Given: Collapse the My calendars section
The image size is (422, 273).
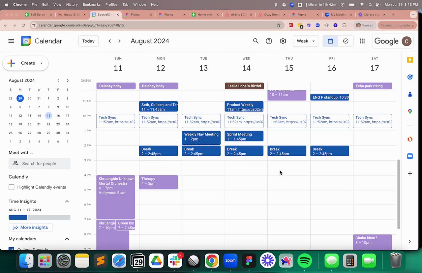Looking at the screenshot, I should pyautogui.click(x=67, y=239).
